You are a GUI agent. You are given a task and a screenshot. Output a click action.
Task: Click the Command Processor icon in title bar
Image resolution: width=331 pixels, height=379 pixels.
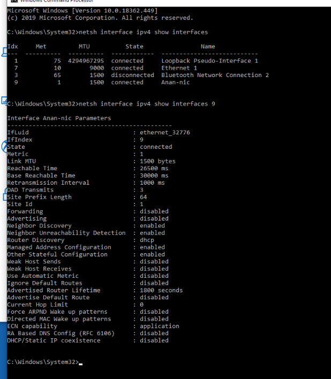14,1
